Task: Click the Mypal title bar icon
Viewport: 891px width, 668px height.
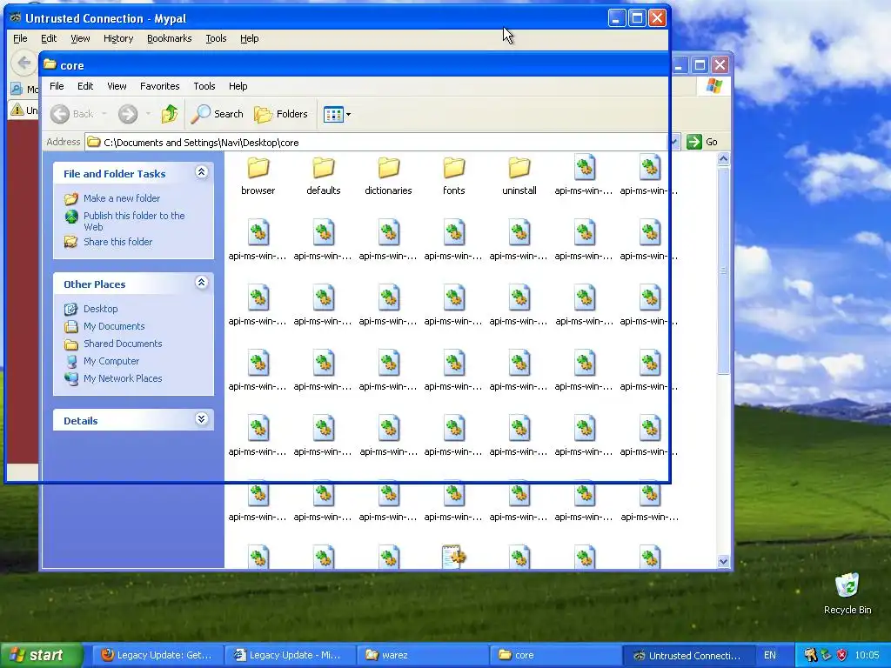Action: pos(16,17)
